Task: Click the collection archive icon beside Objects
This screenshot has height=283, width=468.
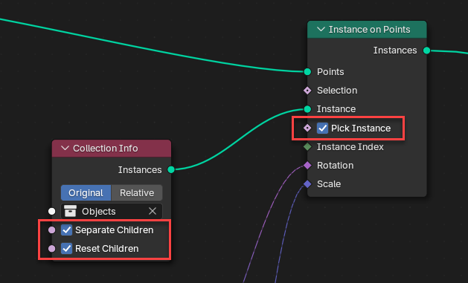Action: [x=70, y=211]
